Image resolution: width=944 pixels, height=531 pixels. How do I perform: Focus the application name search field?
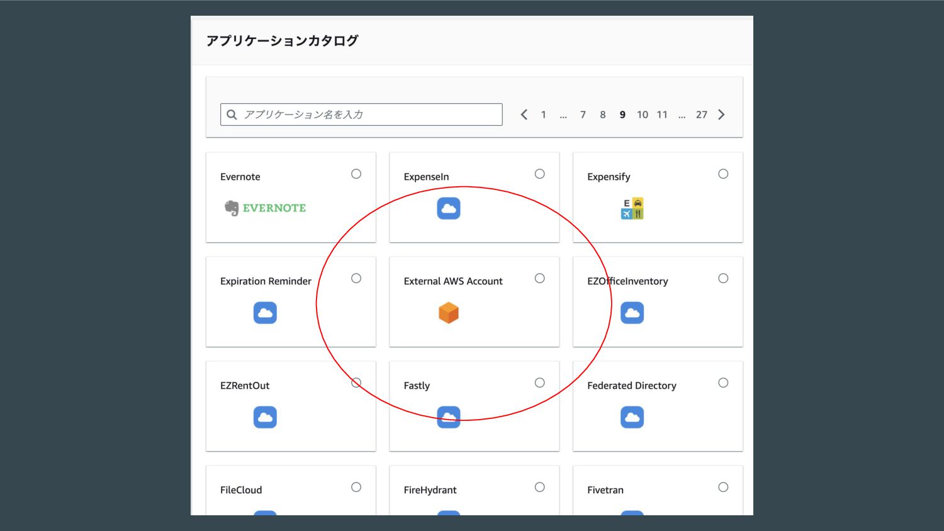(361, 115)
